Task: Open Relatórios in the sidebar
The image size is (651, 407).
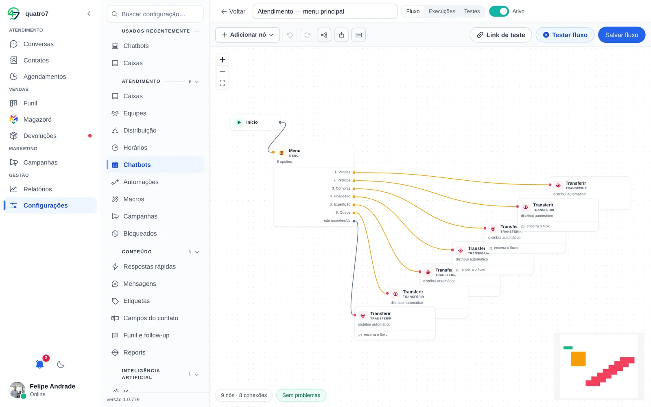Action: [x=50, y=189]
